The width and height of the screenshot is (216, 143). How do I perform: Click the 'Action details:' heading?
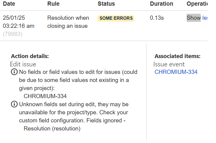tap(30, 56)
